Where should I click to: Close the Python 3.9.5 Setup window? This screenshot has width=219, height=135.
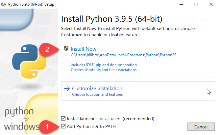click(x=210, y=4)
